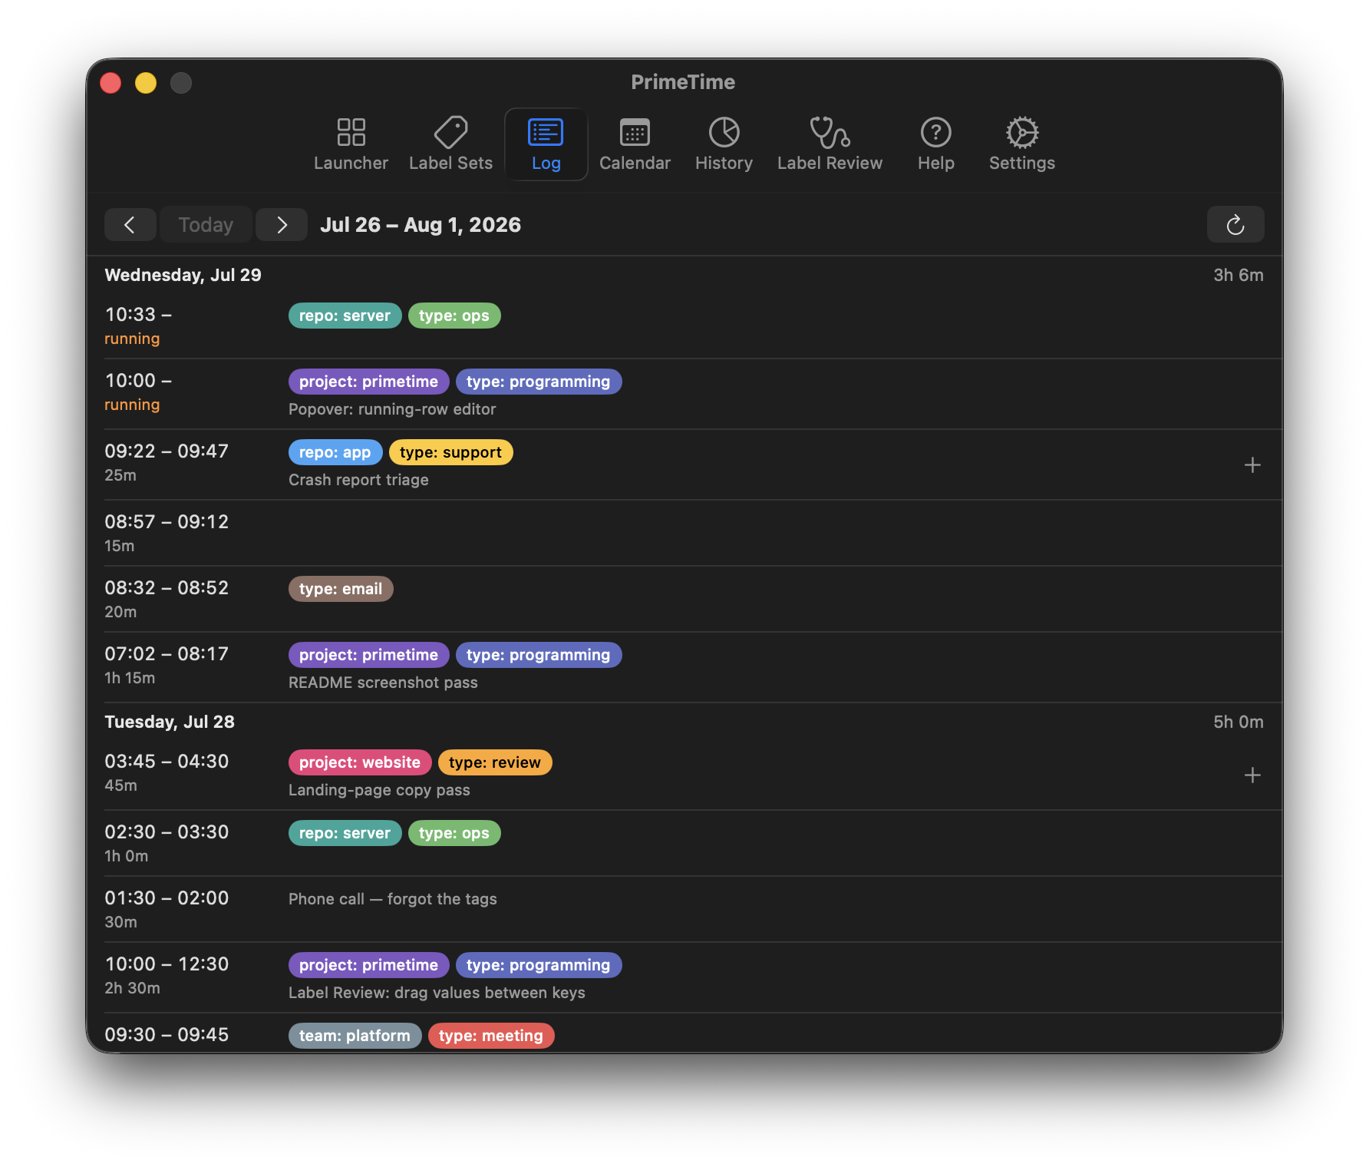Click the 'Crash report triage' note
The height and width of the screenshot is (1167, 1369).
(x=358, y=480)
